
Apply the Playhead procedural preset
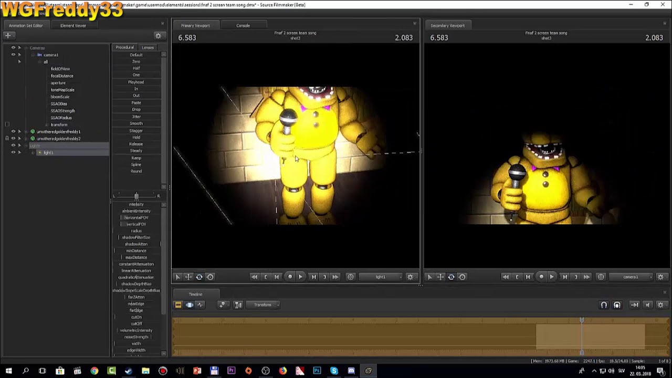pyautogui.click(x=136, y=82)
